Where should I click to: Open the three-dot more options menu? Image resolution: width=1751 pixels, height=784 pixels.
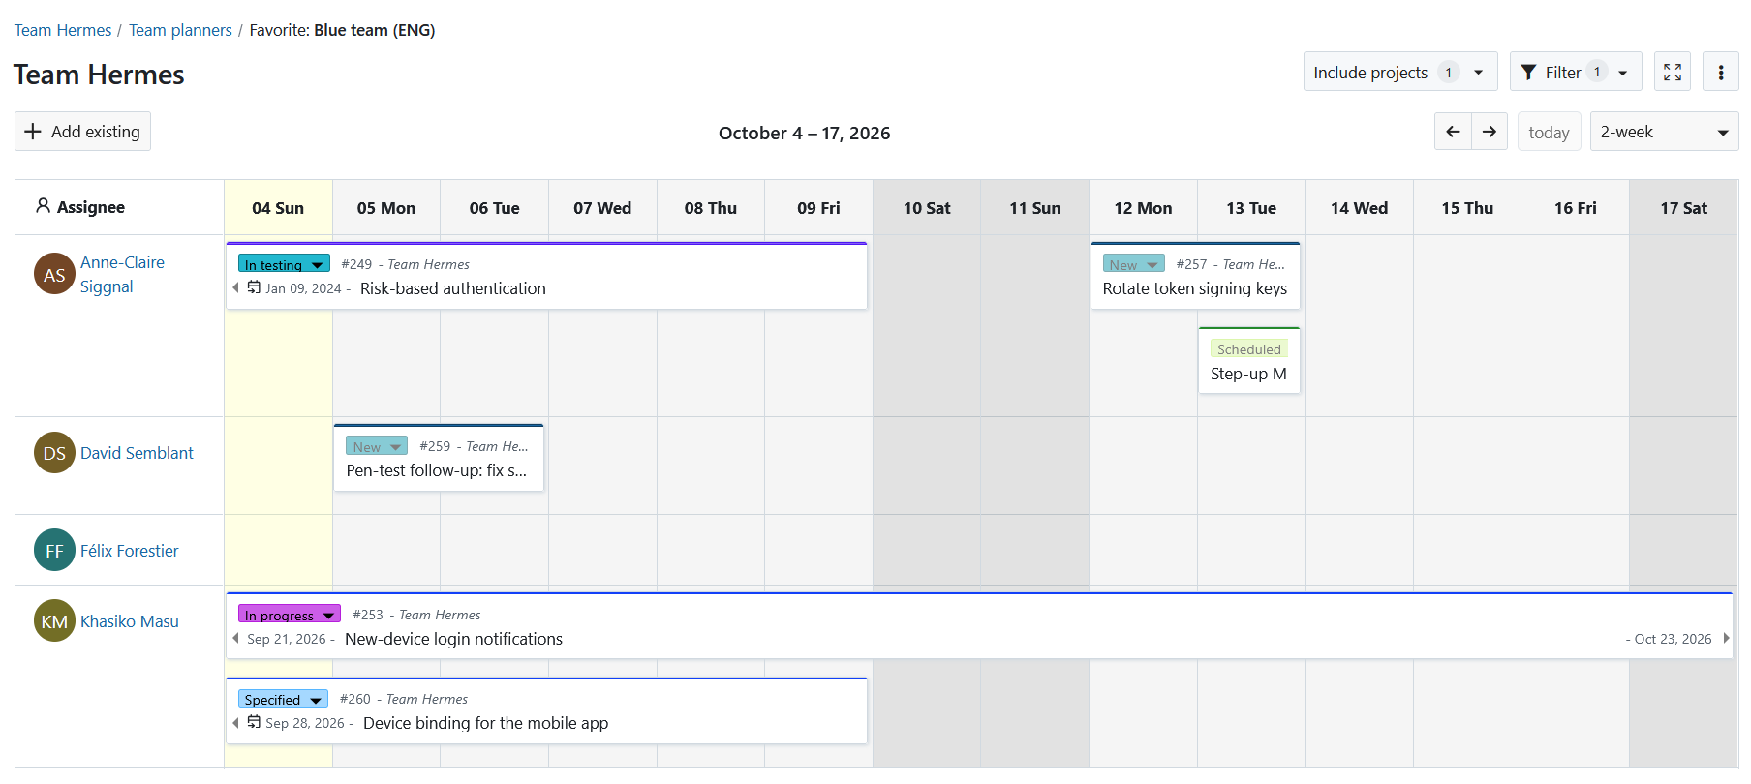coord(1720,72)
